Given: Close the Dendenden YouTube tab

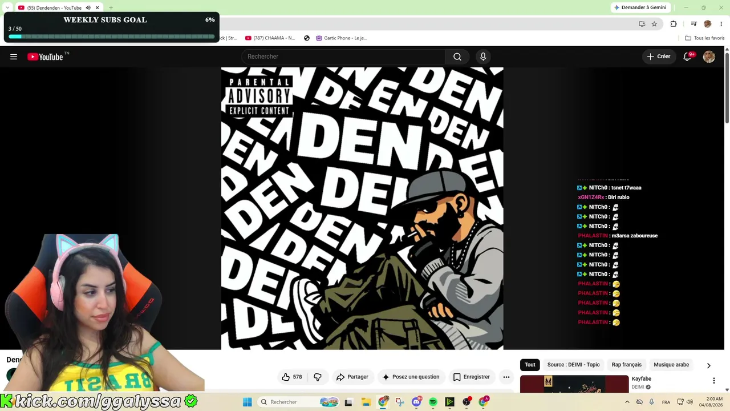Looking at the screenshot, I should pyautogui.click(x=98, y=8).
